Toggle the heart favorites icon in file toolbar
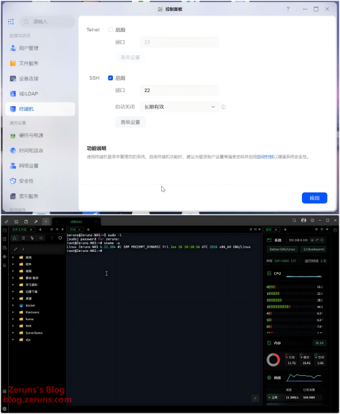Screen dimensions: 340x414 60,238
